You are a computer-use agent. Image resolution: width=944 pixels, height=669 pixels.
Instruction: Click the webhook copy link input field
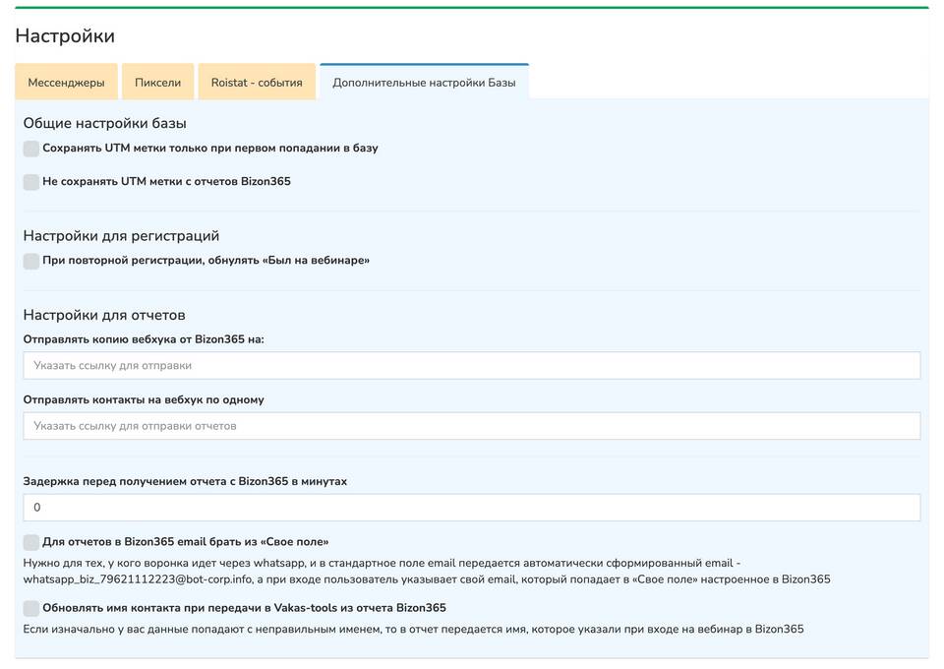pyautogui.click(x=472, y=365)
